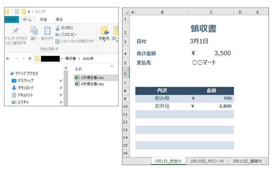This screenshot has height=176, width=274.
Task: Click the amount cell 2,800
Action: coord(211,106)
